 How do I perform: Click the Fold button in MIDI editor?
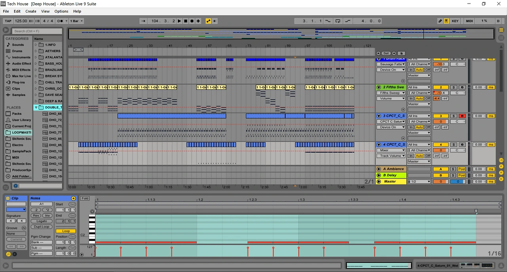coord(85,198)
